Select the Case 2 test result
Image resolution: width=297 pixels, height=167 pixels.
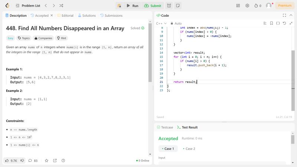tap(189, 148)
